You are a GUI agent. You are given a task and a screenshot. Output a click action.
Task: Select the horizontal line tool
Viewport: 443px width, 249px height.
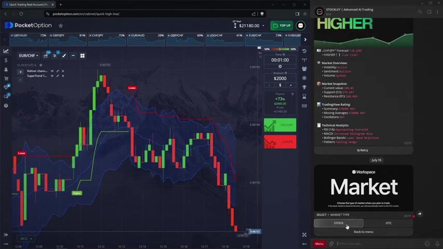coord(73,56)
